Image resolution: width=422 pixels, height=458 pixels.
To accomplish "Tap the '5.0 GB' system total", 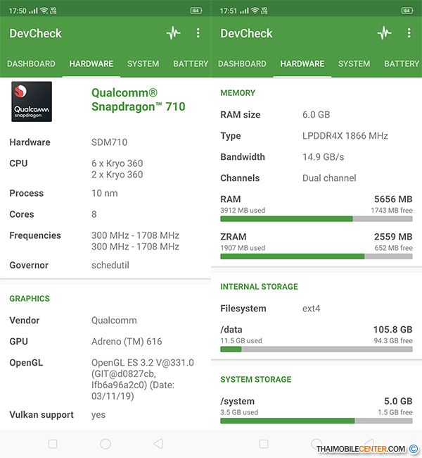I will point(398,401).
